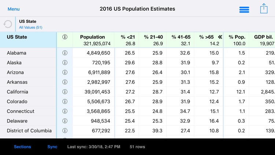Open info icon for District of Columbia
Viewport: 275px width, 155px height.
(x=65, y=130)
